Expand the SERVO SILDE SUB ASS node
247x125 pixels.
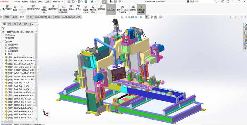tap(3, 60)
